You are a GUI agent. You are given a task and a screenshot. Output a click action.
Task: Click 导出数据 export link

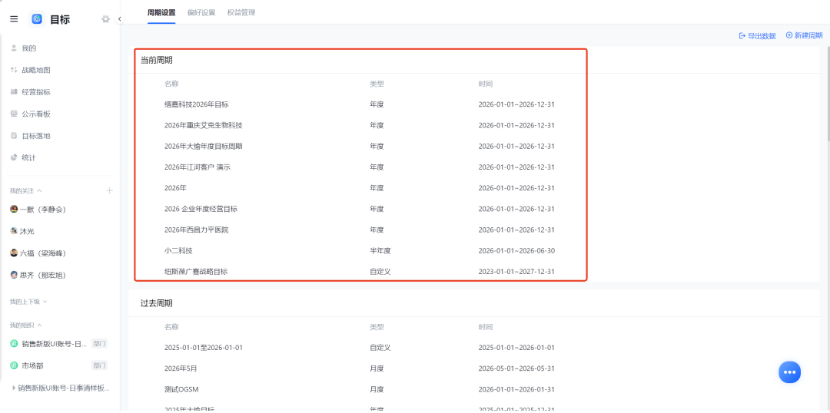coord(758,36)
